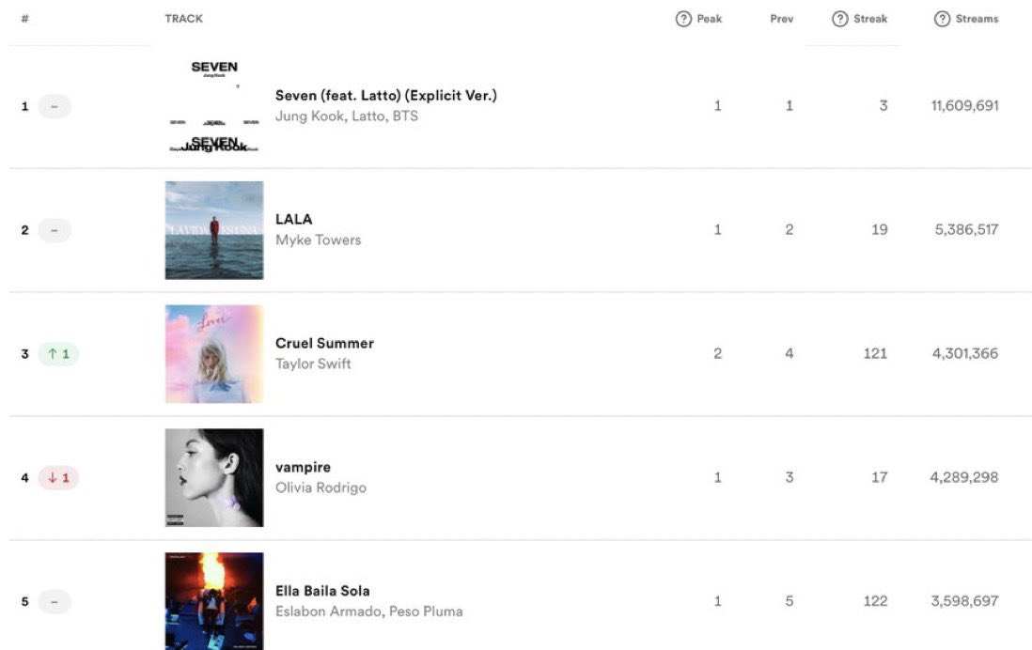Screen dimensions: 1032x650
Task: Open the Ella Baila Sola cover image
Action: 214,600
